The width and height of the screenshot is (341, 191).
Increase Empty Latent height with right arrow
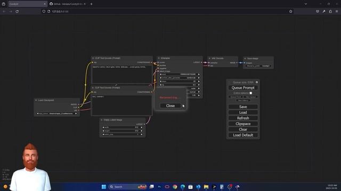142,131
